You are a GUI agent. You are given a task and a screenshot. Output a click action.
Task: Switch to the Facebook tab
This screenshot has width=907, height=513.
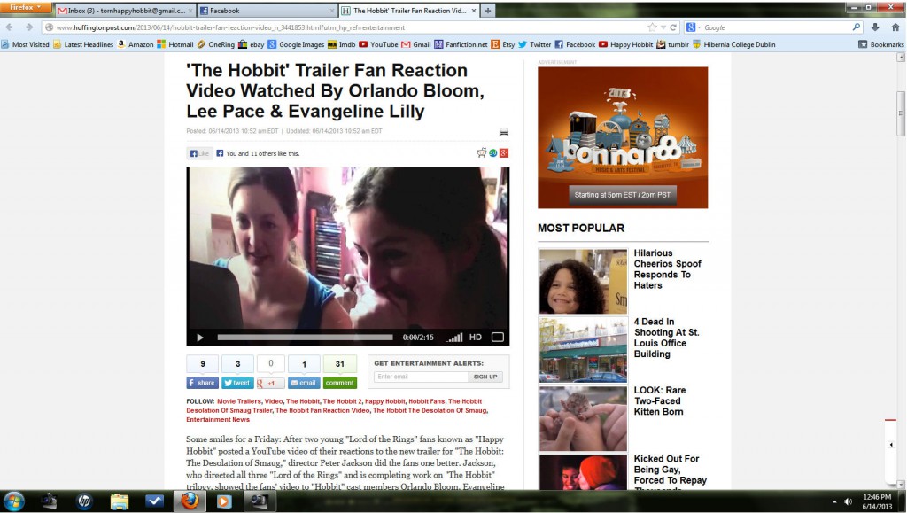coord(266,11)
